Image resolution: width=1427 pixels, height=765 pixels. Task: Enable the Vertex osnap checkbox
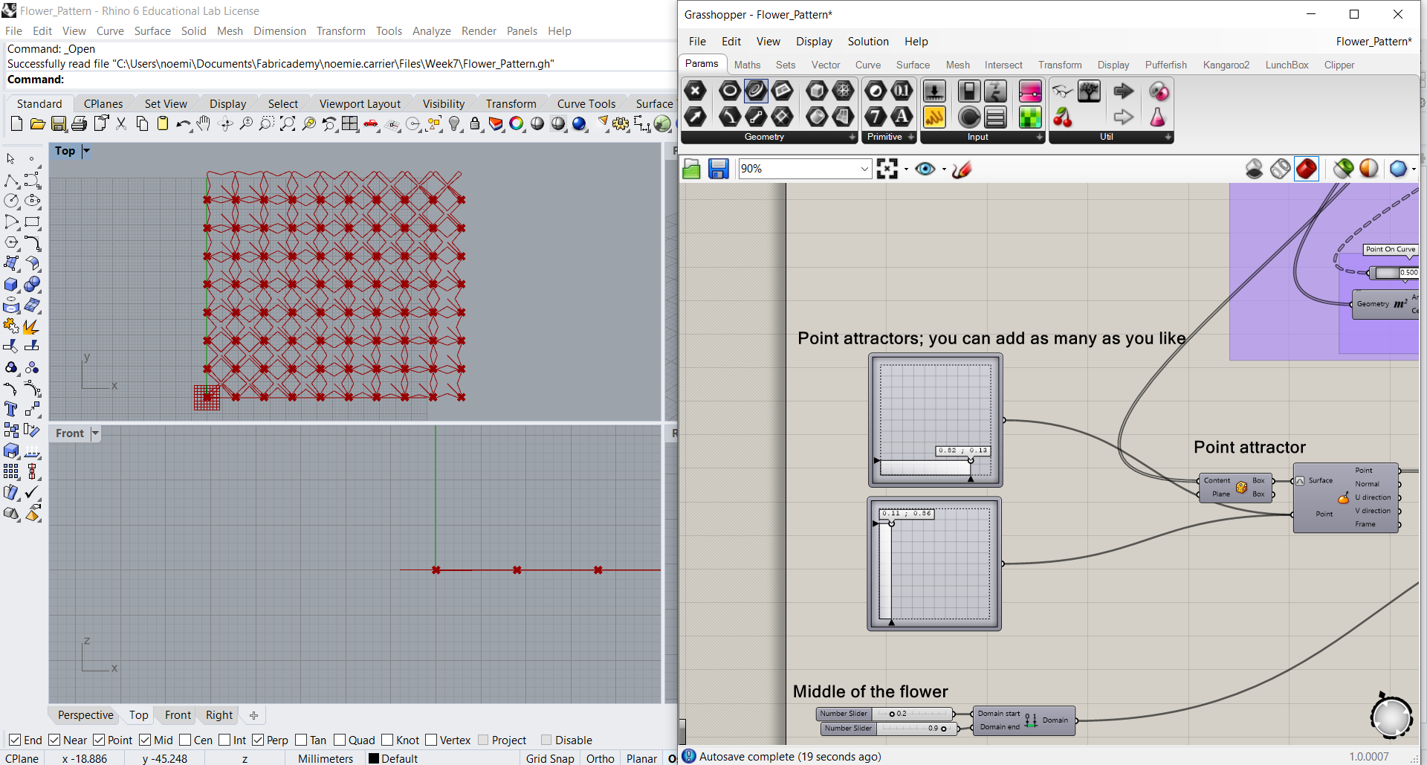(x=431, y=740)
